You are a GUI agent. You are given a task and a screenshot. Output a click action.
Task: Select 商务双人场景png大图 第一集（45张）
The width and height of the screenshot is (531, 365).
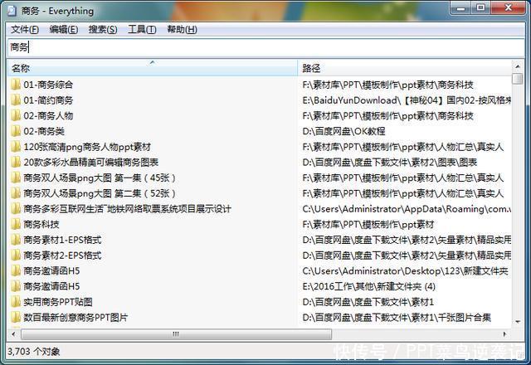pyautogui.click(x=100, y=178)
